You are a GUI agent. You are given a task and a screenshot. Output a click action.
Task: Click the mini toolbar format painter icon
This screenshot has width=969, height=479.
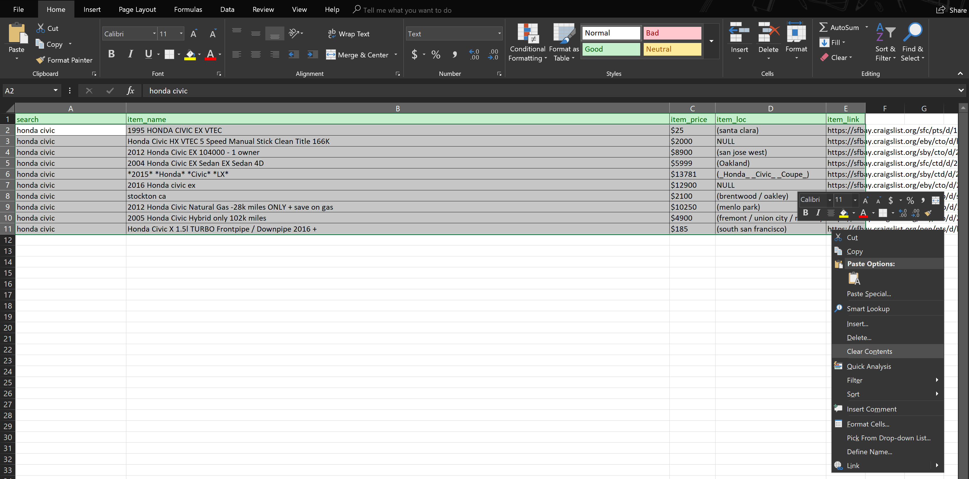928,213
